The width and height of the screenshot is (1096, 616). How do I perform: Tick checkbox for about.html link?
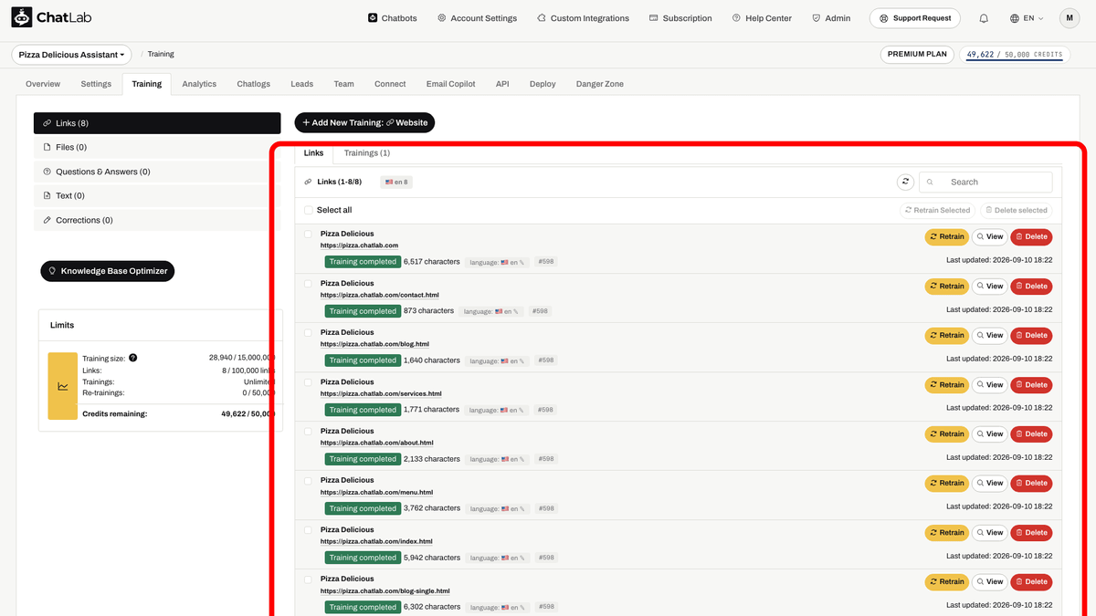pyautogui.click(x=308, y=432)
